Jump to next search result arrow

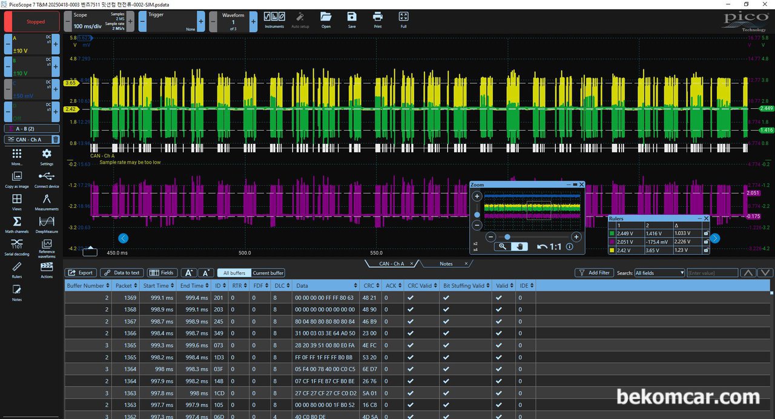click(x=765, y=273)
